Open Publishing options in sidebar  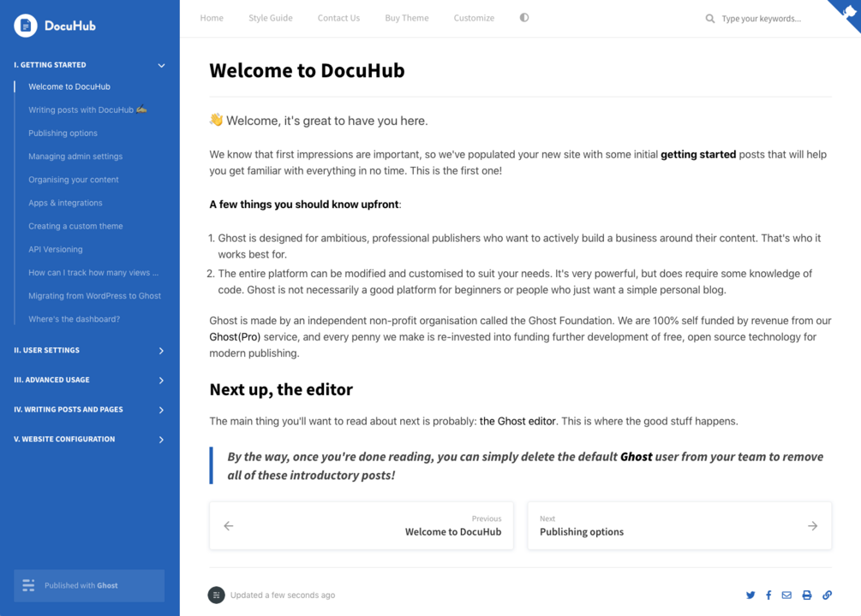(x=63, y=133)
